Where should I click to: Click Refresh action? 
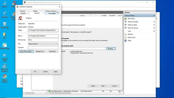coord(130,34)
